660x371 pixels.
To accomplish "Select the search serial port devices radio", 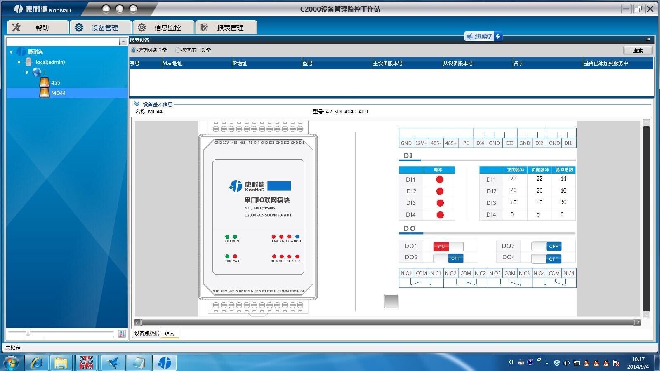I will click(x=178, y=50).
